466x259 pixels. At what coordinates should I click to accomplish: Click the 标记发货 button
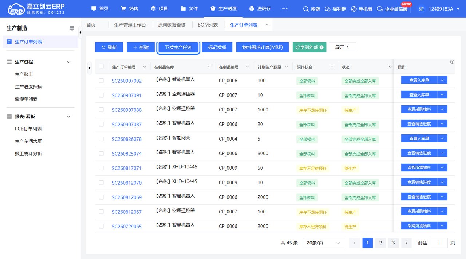[217, 47]
